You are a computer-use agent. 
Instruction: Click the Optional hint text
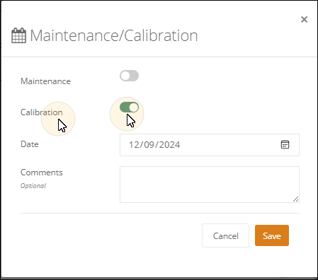(x=33, y=186)
